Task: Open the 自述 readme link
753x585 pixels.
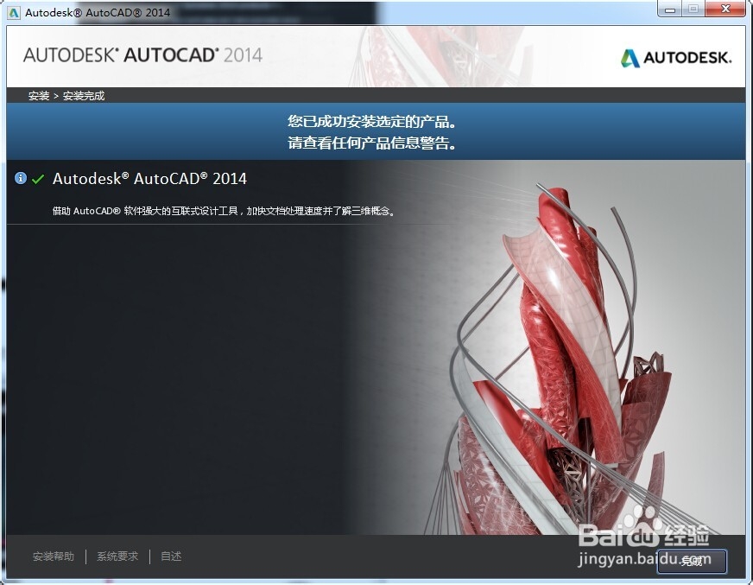Action: click(171, 556)
